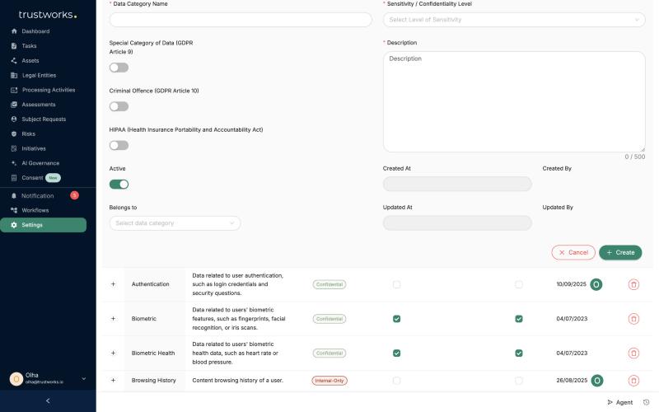Uncheck first checkbox in the Biometric Health row
This screenshot has height=412, width=659.
click(x=396, y=353)
